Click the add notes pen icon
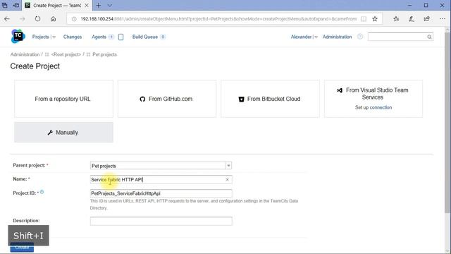Viewport: 451px width, 254px height. [x=412, y=19]
